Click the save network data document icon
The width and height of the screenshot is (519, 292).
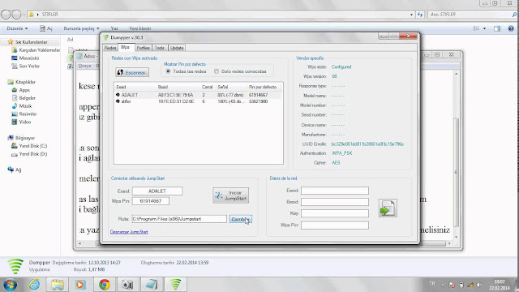pos(388,208)
